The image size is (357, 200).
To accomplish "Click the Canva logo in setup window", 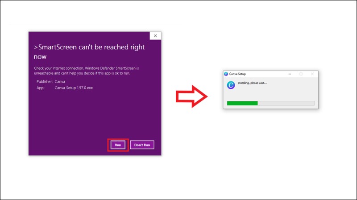I will (231, 85).
